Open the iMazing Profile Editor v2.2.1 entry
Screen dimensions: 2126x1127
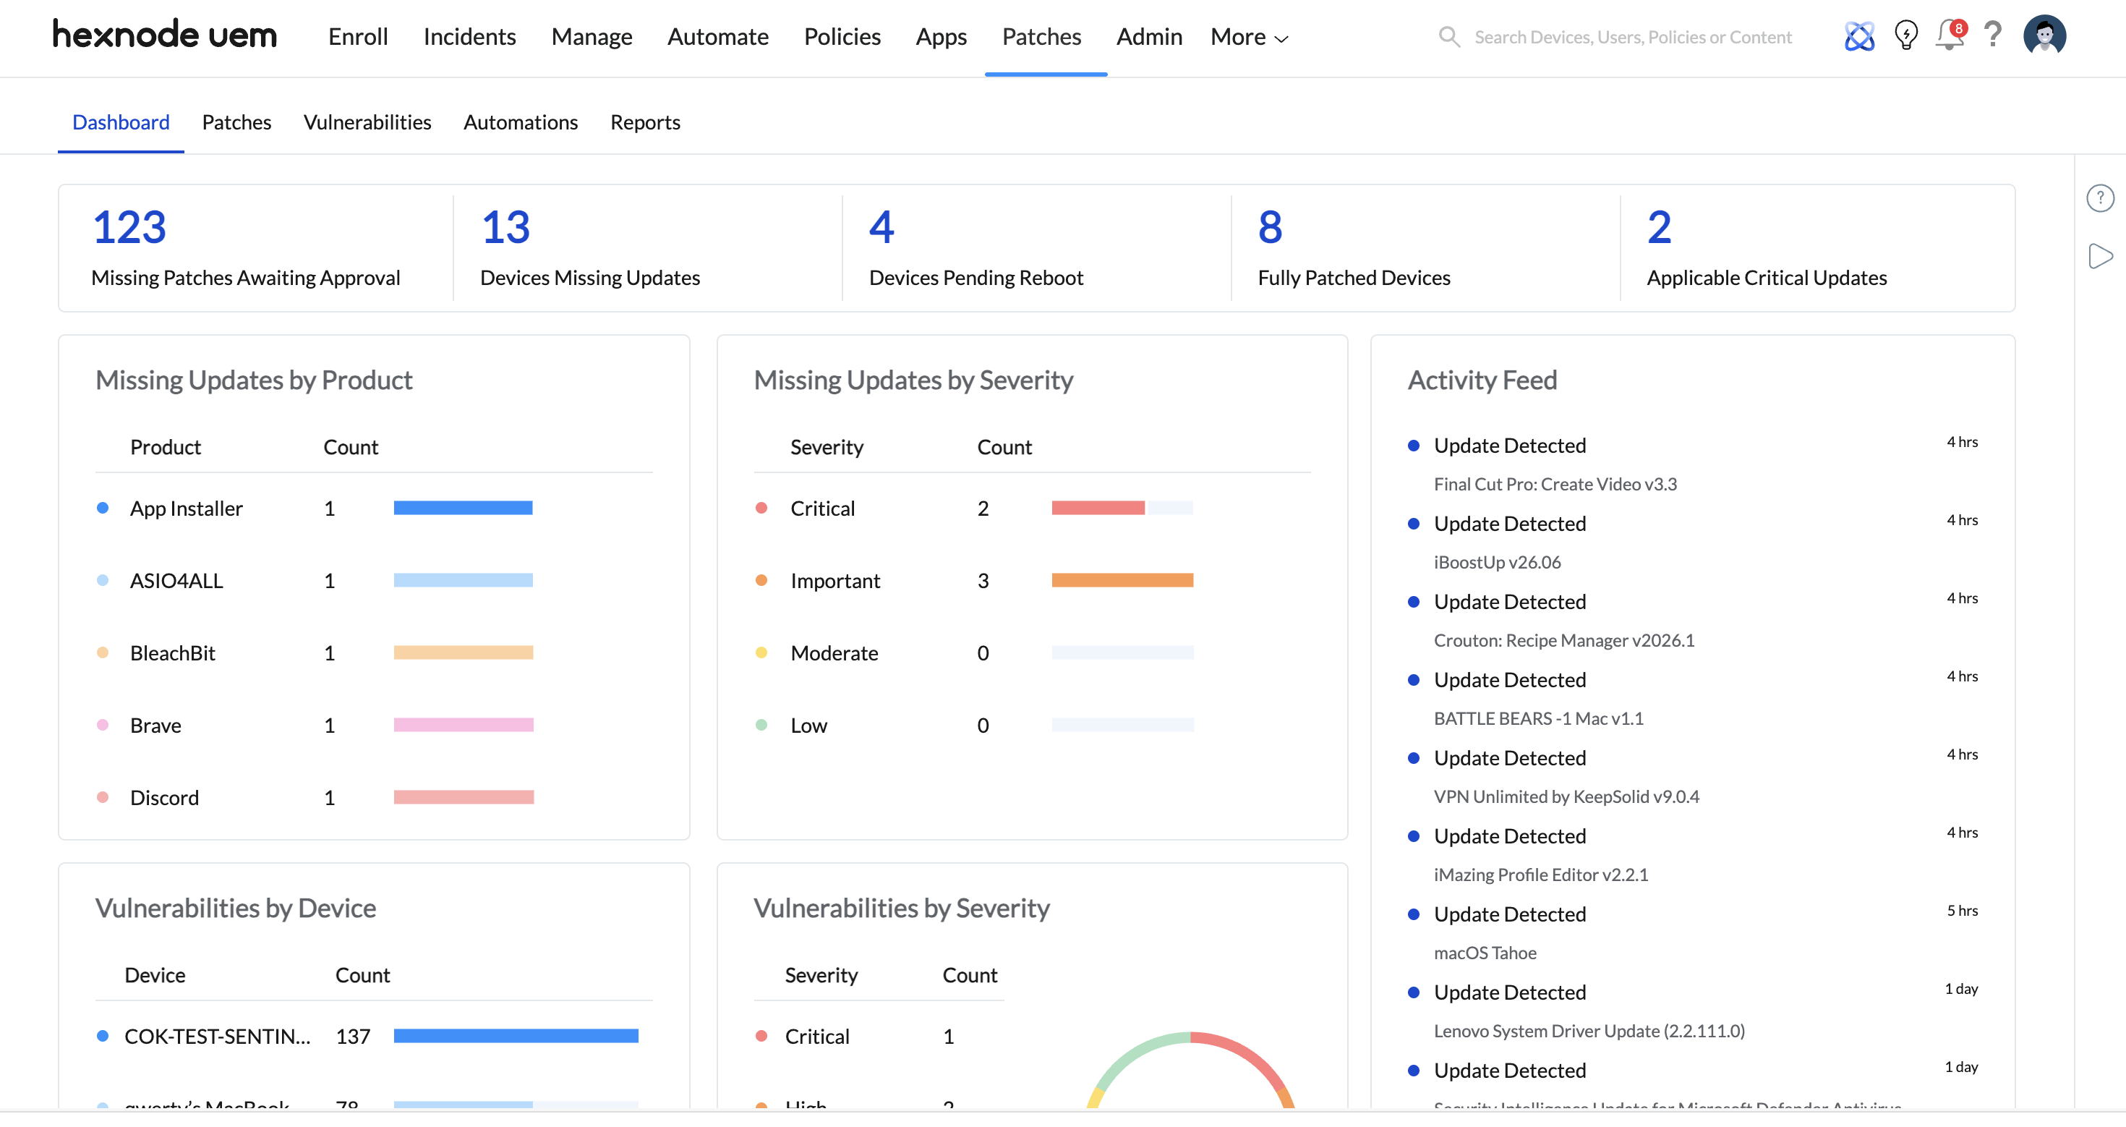1541,875
